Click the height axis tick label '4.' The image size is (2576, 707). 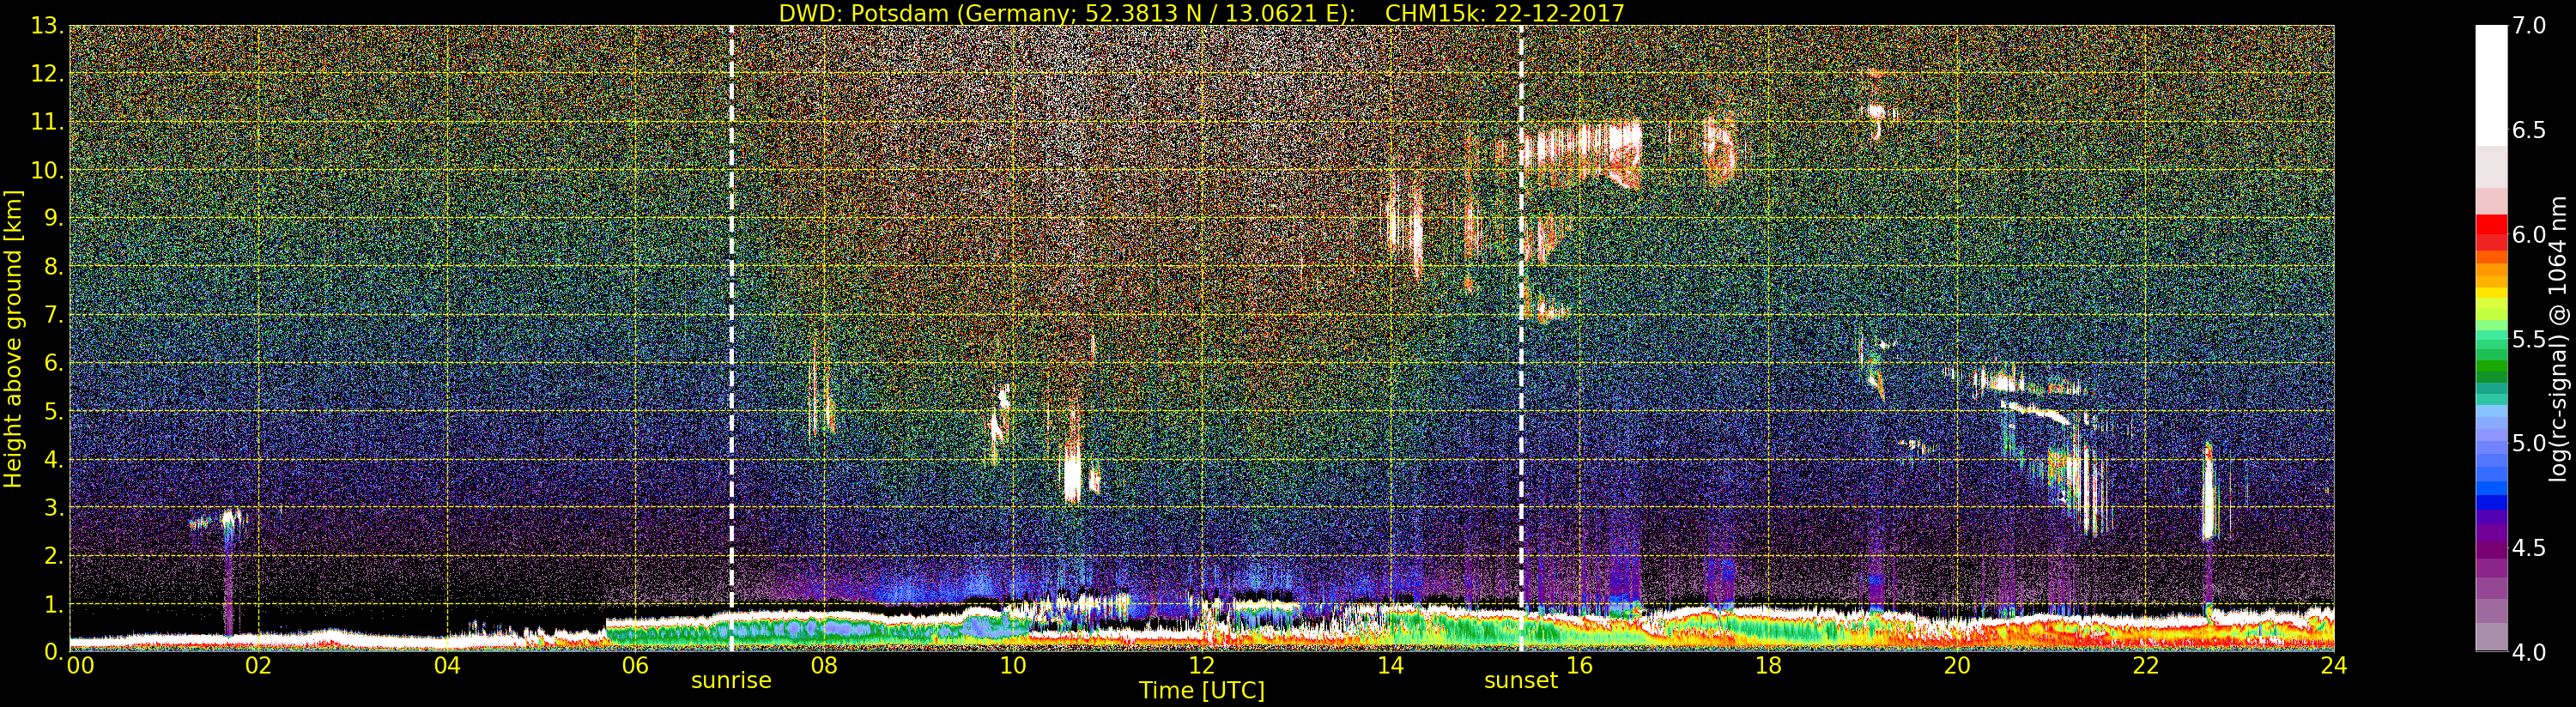point(54,459)
